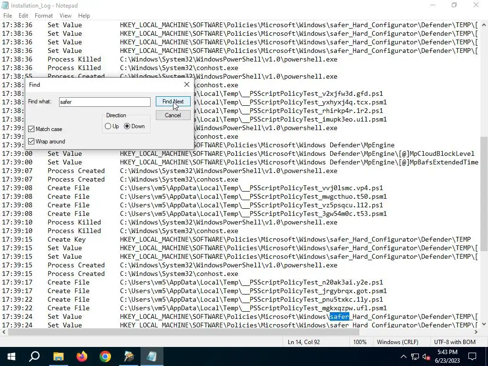The width and height of the screenshot is (488, 366).
Task: Show hidden tray icons chevron
Action: 403,356
